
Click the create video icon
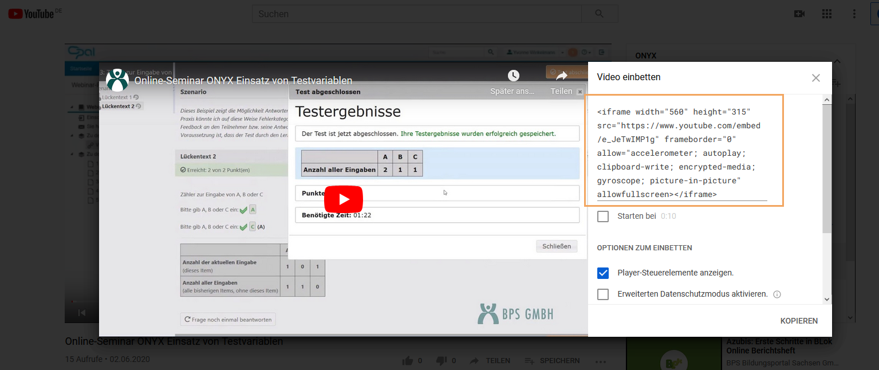point(799,13)
